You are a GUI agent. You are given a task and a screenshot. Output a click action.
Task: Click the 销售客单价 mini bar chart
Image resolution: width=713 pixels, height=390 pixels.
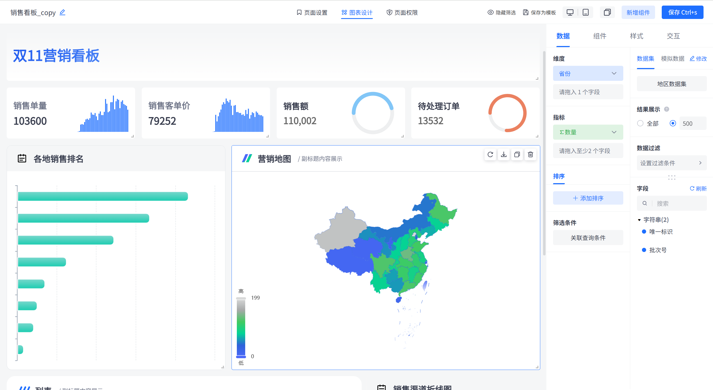coord(239,115)
